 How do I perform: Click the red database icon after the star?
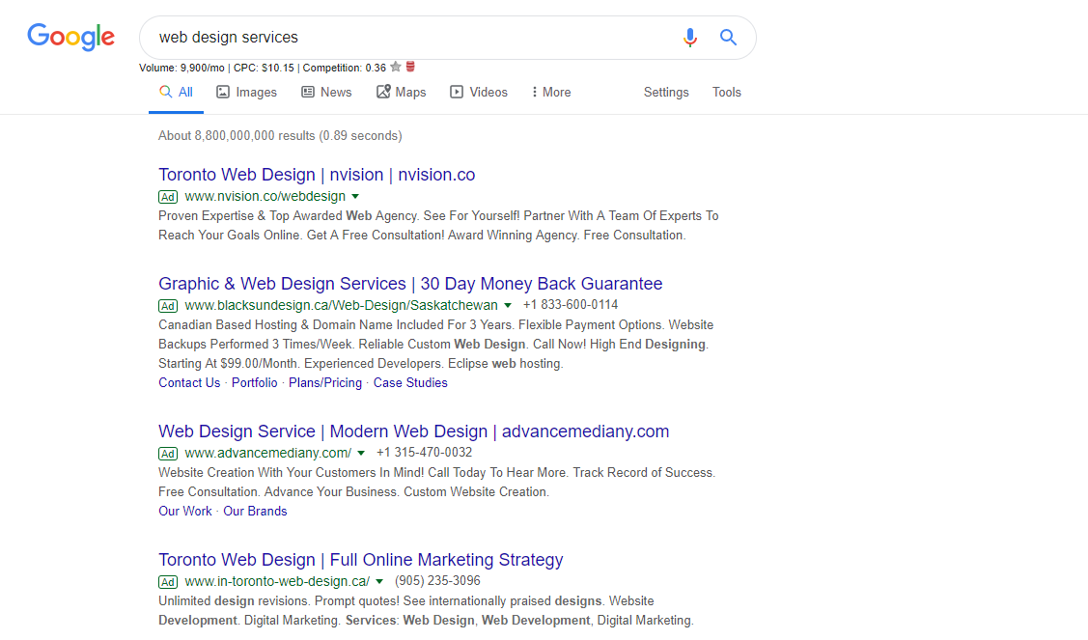pyautogui.click(x=410, y=67)
